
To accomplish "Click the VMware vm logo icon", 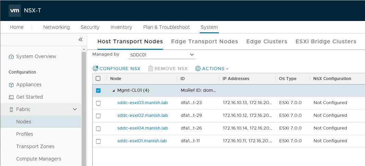I will [14, 10].
